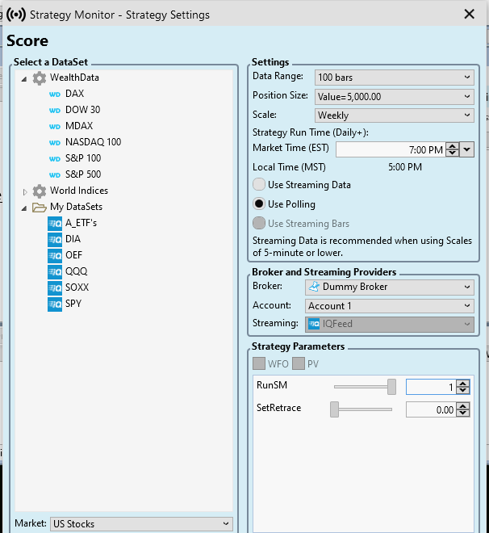Click the WealthData gear icon

(40, 78)
